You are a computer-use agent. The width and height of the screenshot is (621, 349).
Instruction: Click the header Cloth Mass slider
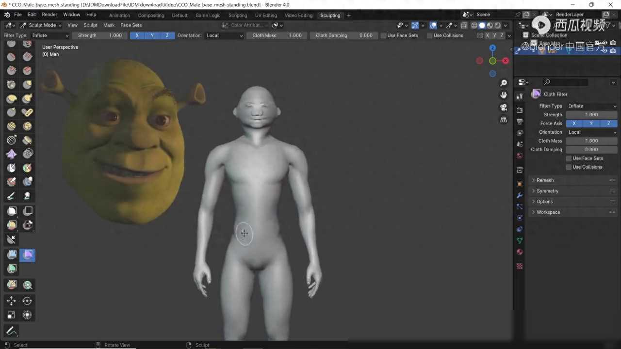pos(277,35)
